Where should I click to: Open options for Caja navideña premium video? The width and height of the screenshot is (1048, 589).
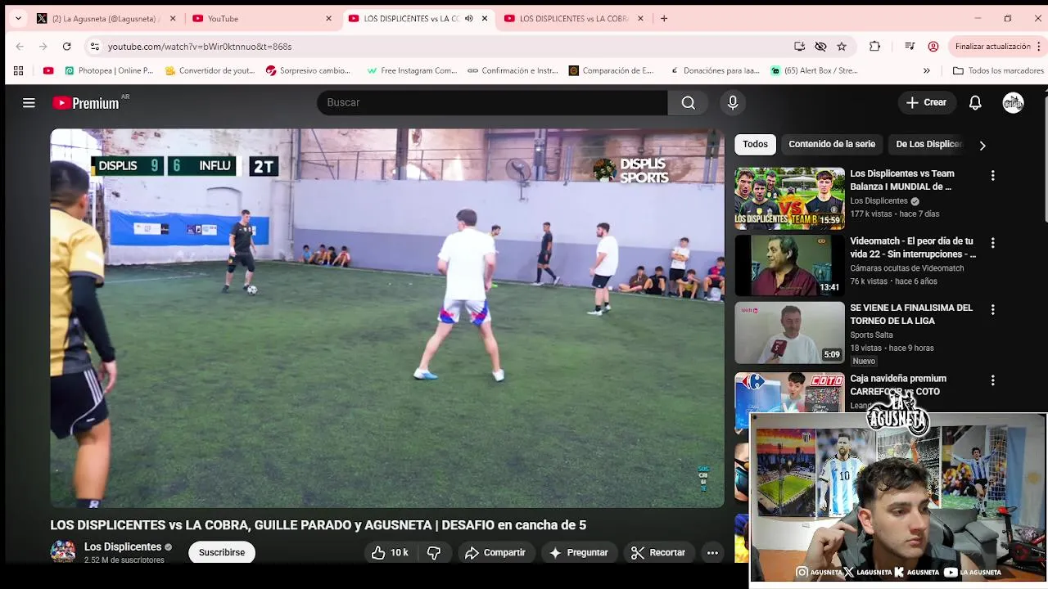992,380
